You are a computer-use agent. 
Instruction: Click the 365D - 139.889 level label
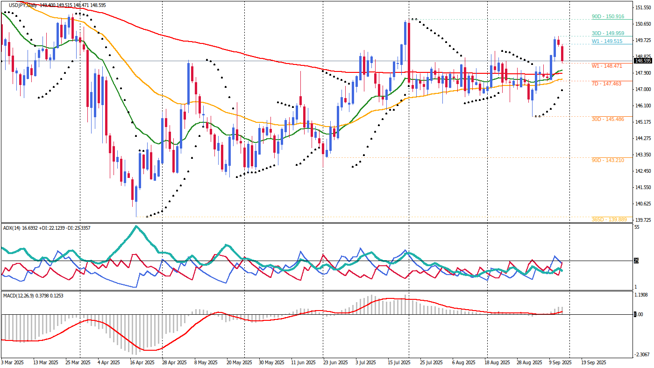(609, 219)
